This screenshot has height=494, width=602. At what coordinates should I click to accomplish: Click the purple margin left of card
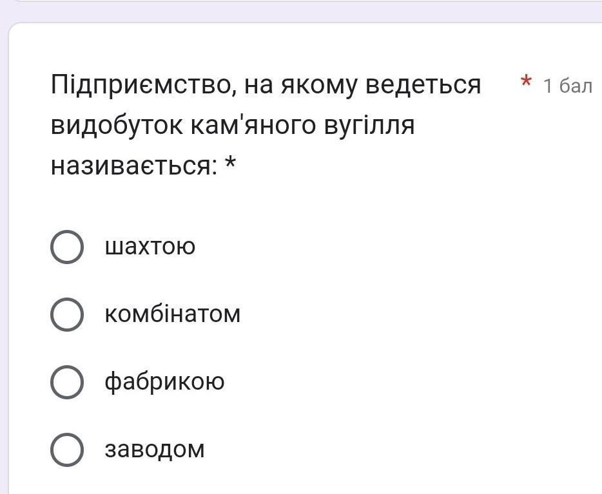(x=3, y=258)
